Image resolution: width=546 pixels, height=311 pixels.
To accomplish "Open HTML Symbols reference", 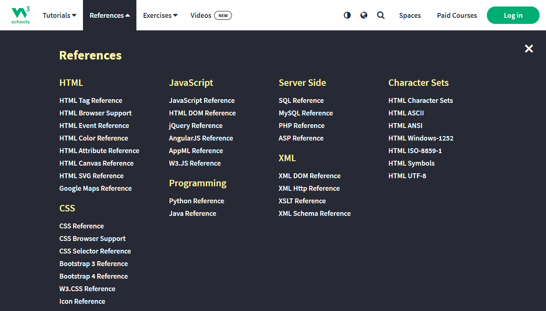I will tap(412, 163).
